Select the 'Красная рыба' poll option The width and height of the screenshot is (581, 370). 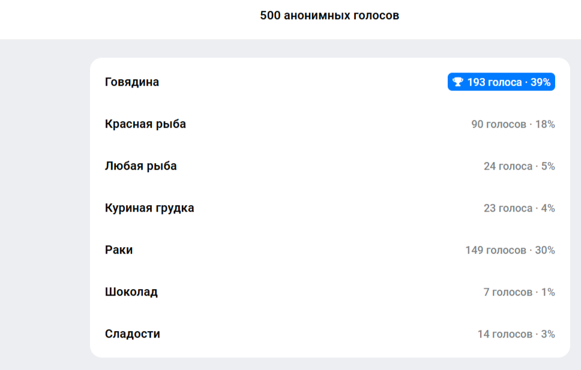(145, 124)
